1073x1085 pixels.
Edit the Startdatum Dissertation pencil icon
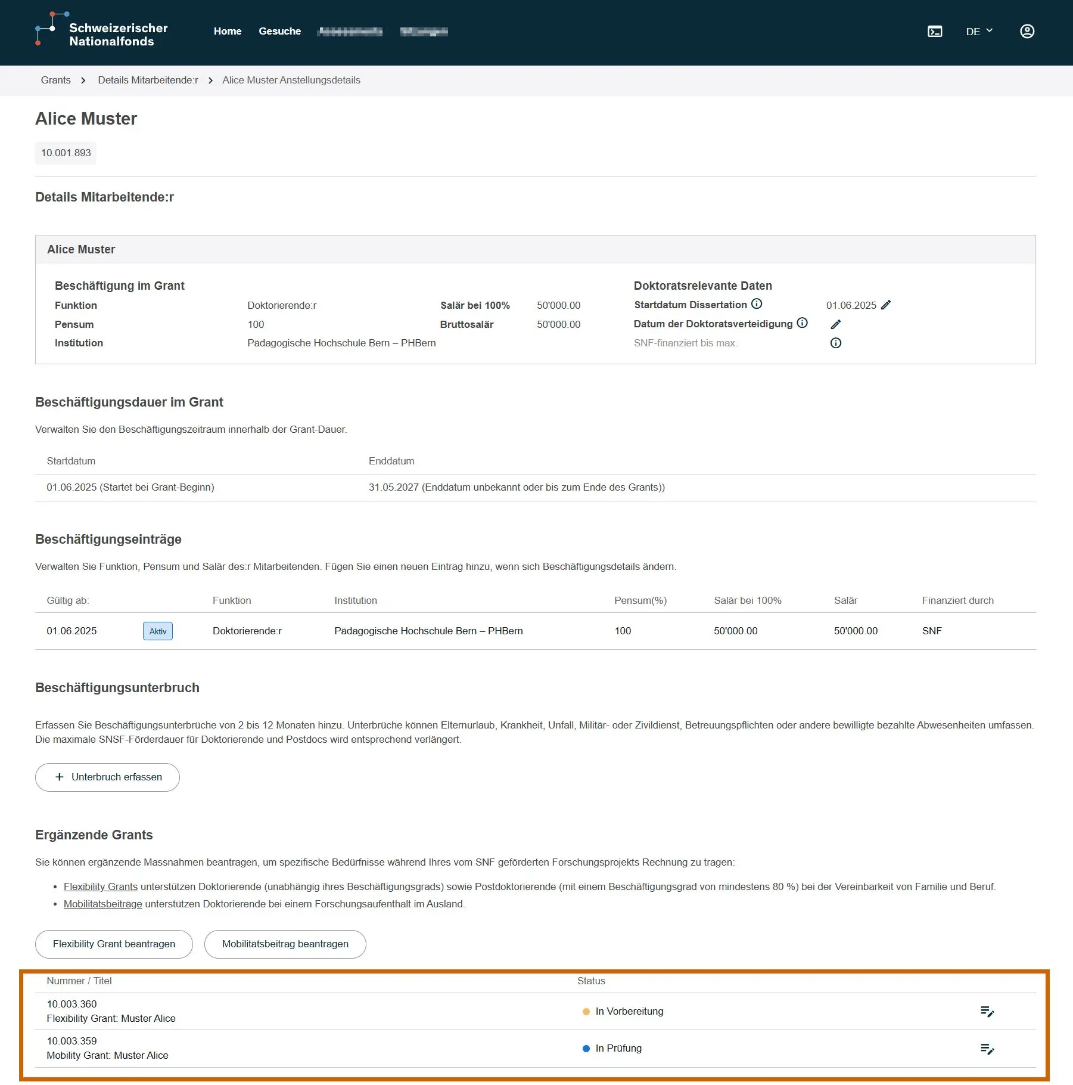pyautogui.click(x=886, y=305)
